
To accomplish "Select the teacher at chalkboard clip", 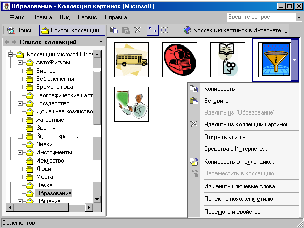I will (x=132, y=104).
